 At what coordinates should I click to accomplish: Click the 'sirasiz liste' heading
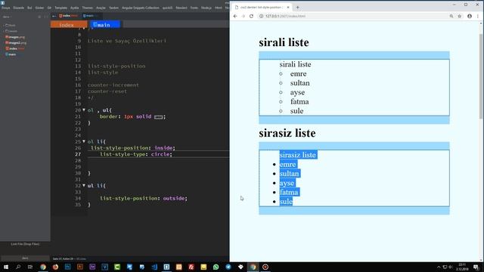pyautogui.click(x=287, y=133)
